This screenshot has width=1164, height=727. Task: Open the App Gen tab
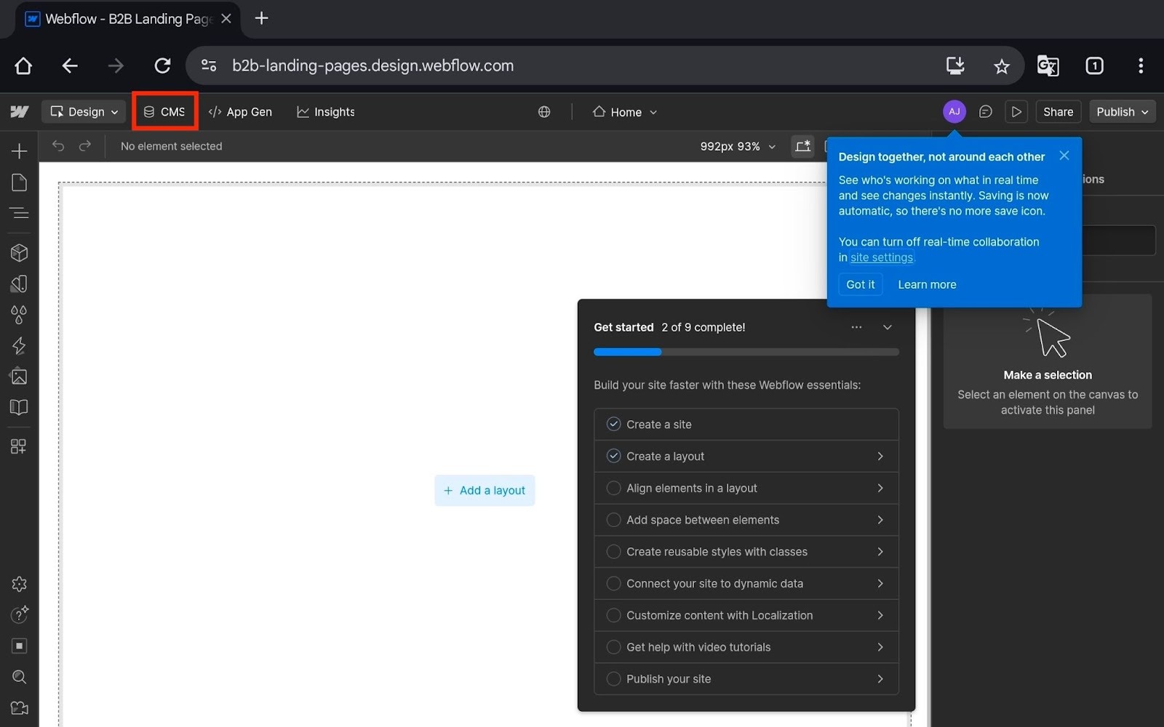click(x=240, y=112)
